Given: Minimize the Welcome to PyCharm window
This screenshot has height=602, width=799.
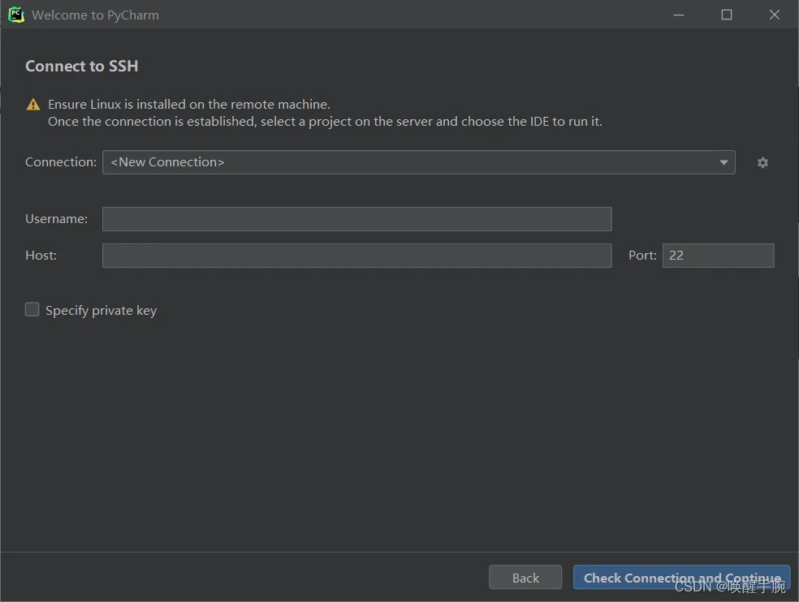Looking at the screenshot, I should (x=679, y=15).
